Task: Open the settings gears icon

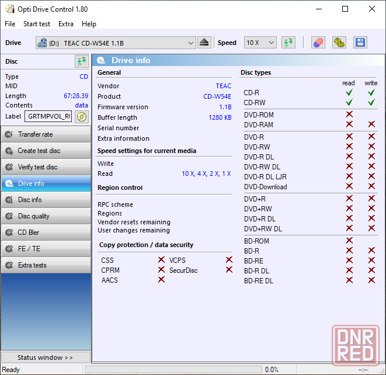Action: pyautogui.click(x=339, y=43)
